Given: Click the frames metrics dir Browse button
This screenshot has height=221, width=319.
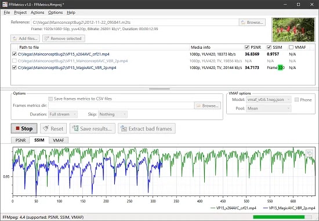Looking at the screenshot, I should (207, 106).
